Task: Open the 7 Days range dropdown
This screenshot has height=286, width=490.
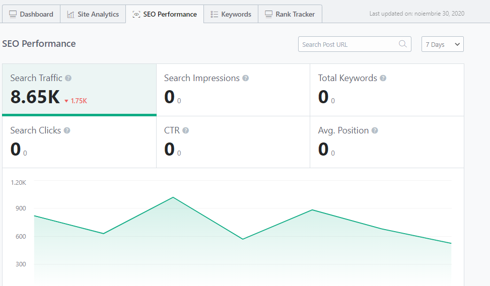Action: [442, 44]
